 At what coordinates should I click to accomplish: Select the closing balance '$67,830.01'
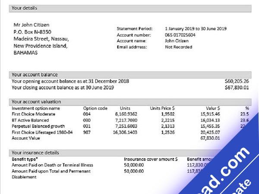(x=237, y=88)
